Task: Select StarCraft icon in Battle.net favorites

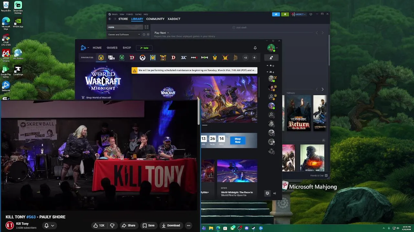Action: click(x=184, y=58)
